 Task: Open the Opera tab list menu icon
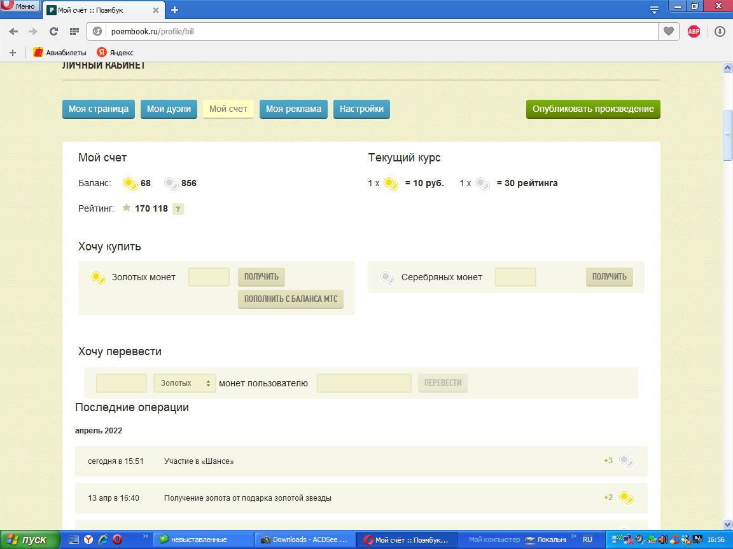coord(654,10)
